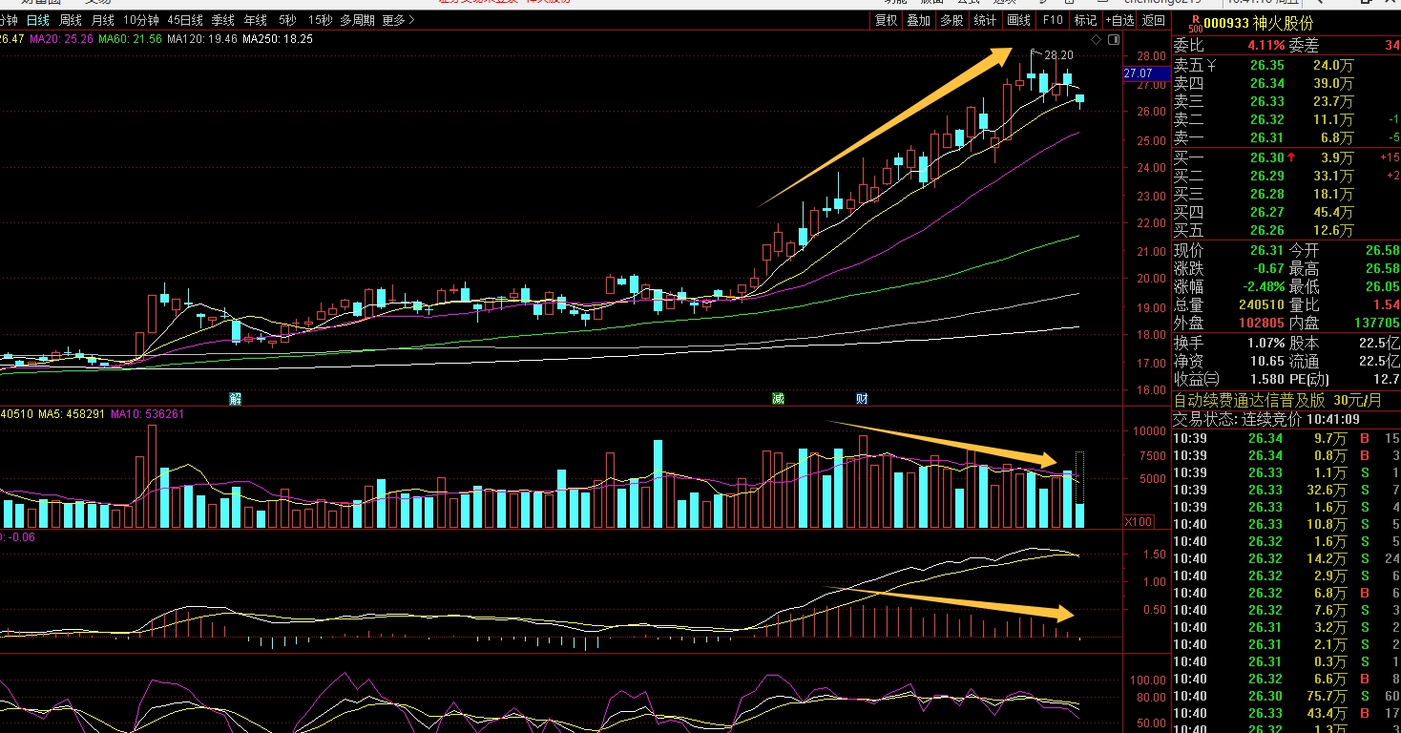
Task: Switch to the 日线 daily chart
Action: point(37,20)
